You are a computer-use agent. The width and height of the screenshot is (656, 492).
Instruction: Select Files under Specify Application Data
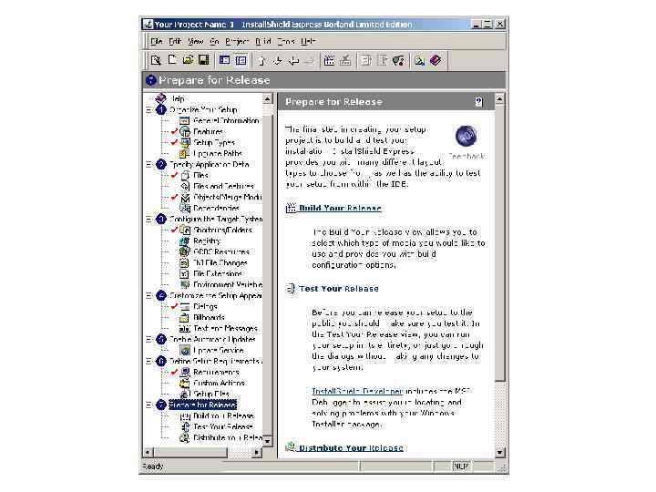click(200, 175)
